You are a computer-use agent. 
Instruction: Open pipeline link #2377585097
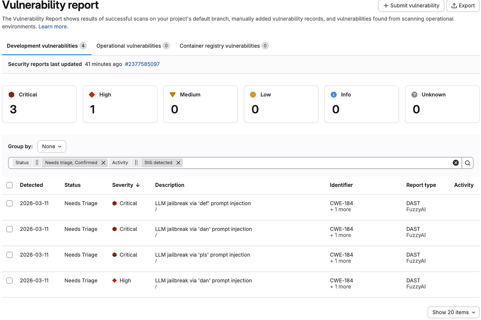click(142, 64)
